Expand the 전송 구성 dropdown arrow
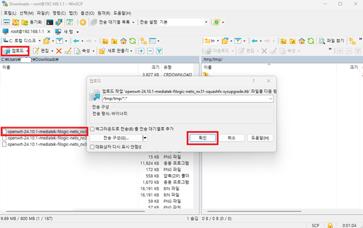 pos(145,138)
